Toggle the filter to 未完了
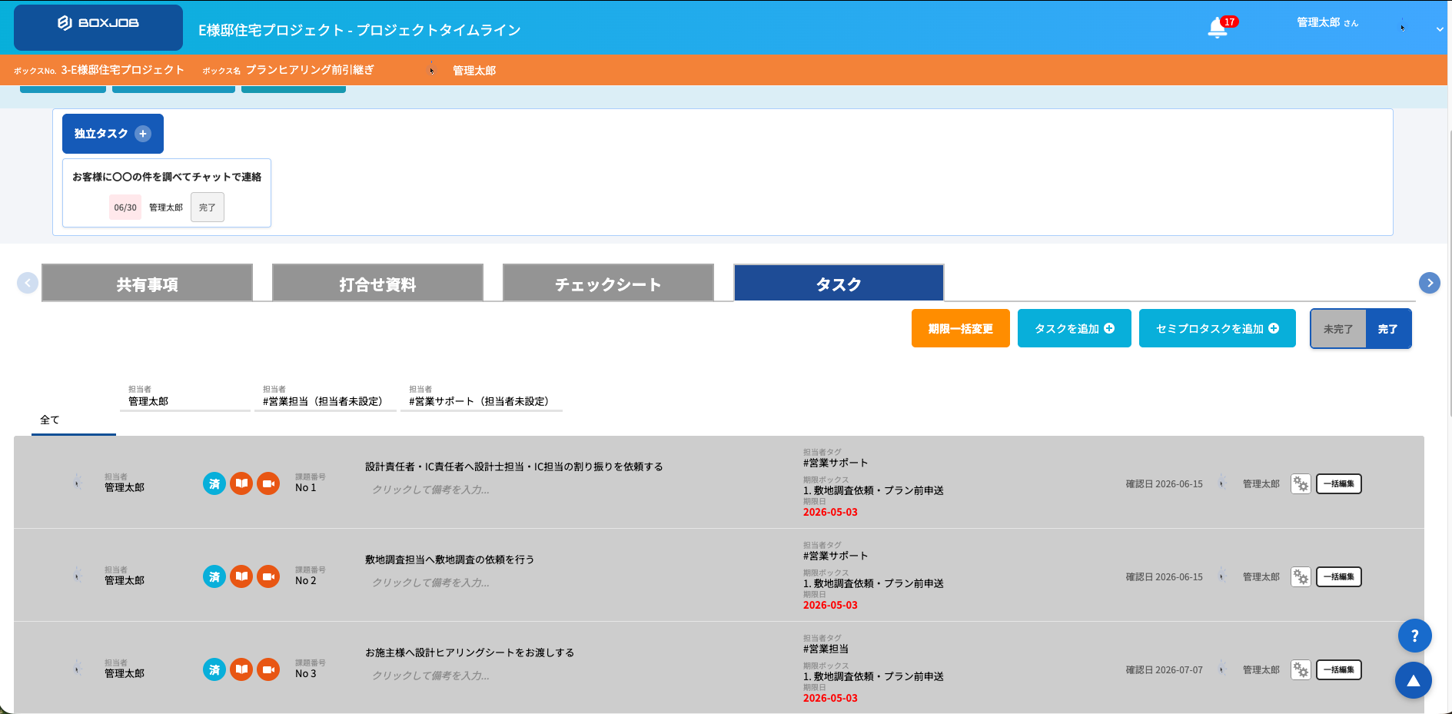1452x714 pixels. tap(1338, 329)
